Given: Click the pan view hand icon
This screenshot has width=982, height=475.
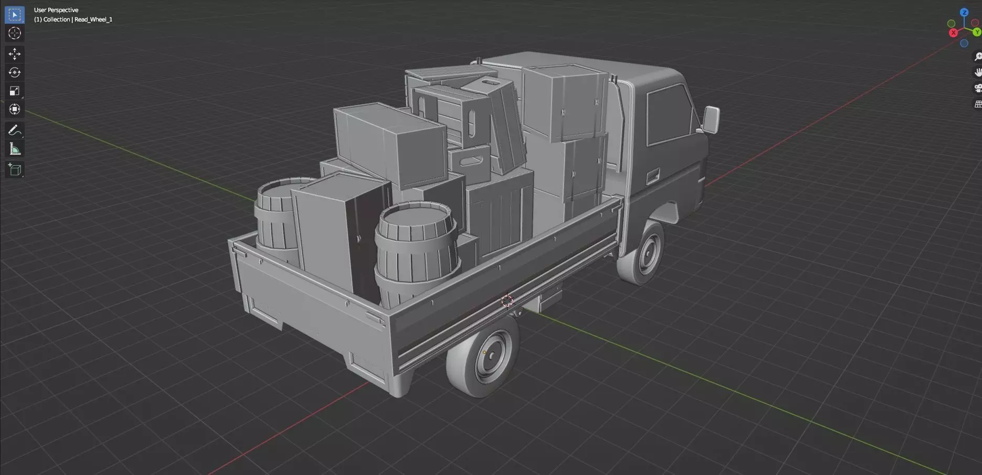Looking at the screenshot, I should (x=978, y=72).
